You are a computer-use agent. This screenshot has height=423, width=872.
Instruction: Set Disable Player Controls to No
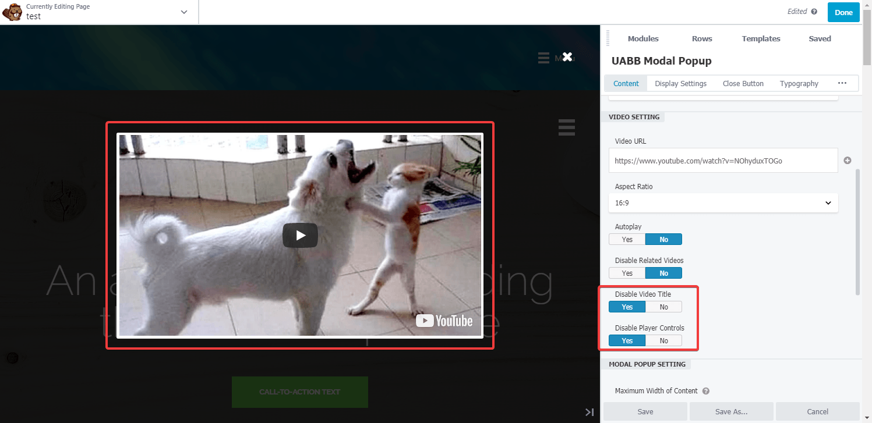663,340
